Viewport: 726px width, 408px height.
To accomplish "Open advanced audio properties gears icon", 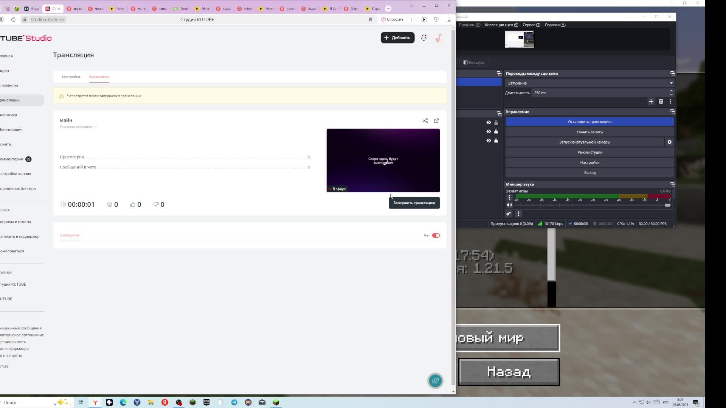I will 509,214.
